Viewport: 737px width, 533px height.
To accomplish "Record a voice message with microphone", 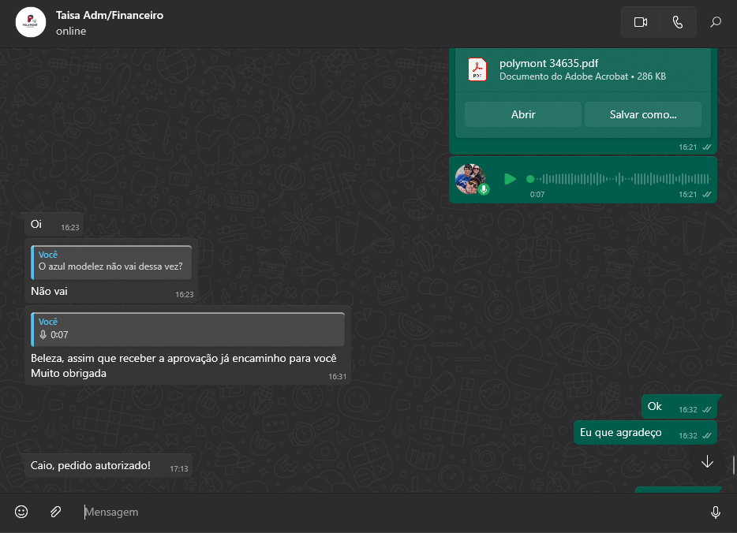I will coord(715,512).
